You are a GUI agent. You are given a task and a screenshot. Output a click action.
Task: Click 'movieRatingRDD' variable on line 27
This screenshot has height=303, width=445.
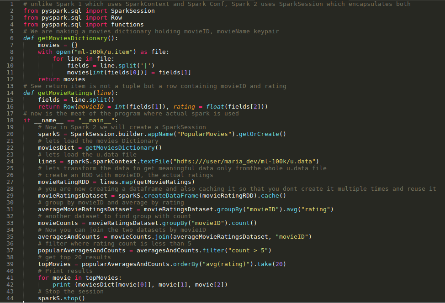pos(64,182)
